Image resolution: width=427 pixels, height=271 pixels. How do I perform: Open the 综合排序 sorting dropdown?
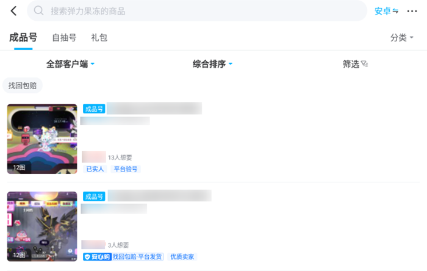[x=213, y=64]
